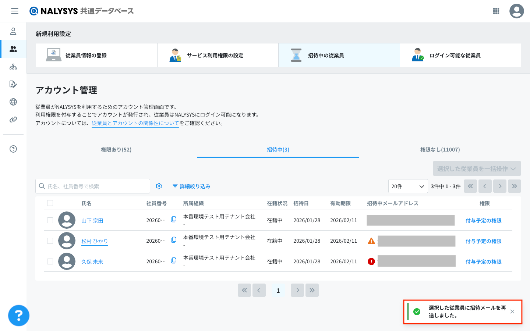Viewport: 530px width, 331px height.
Task: Open table settings gear icon
Action: click(159, 186)
